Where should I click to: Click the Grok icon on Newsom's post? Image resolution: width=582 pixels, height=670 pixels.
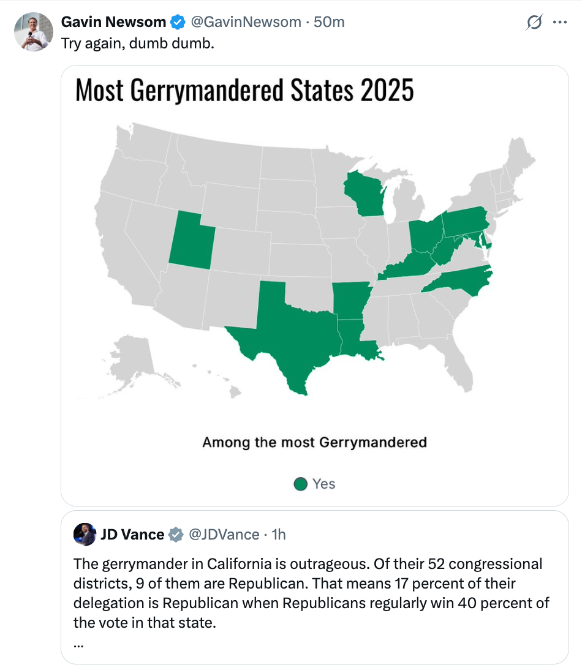point(534,23)
